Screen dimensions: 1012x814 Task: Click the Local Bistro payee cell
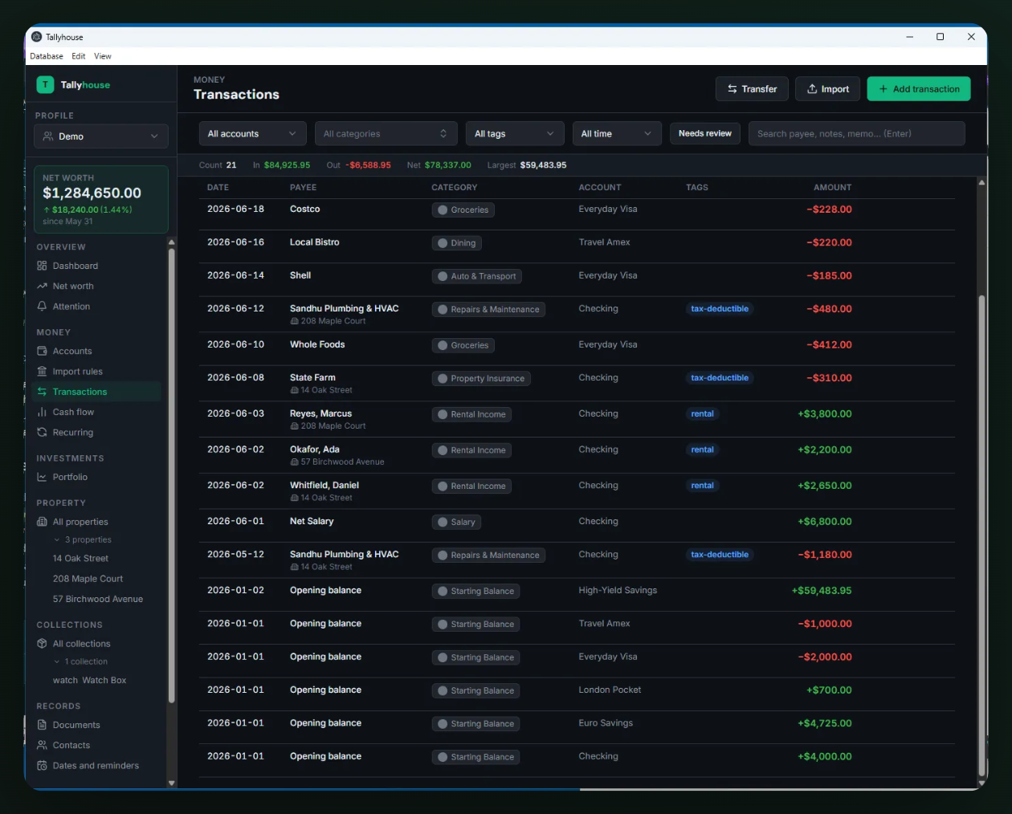coord(314,242)
